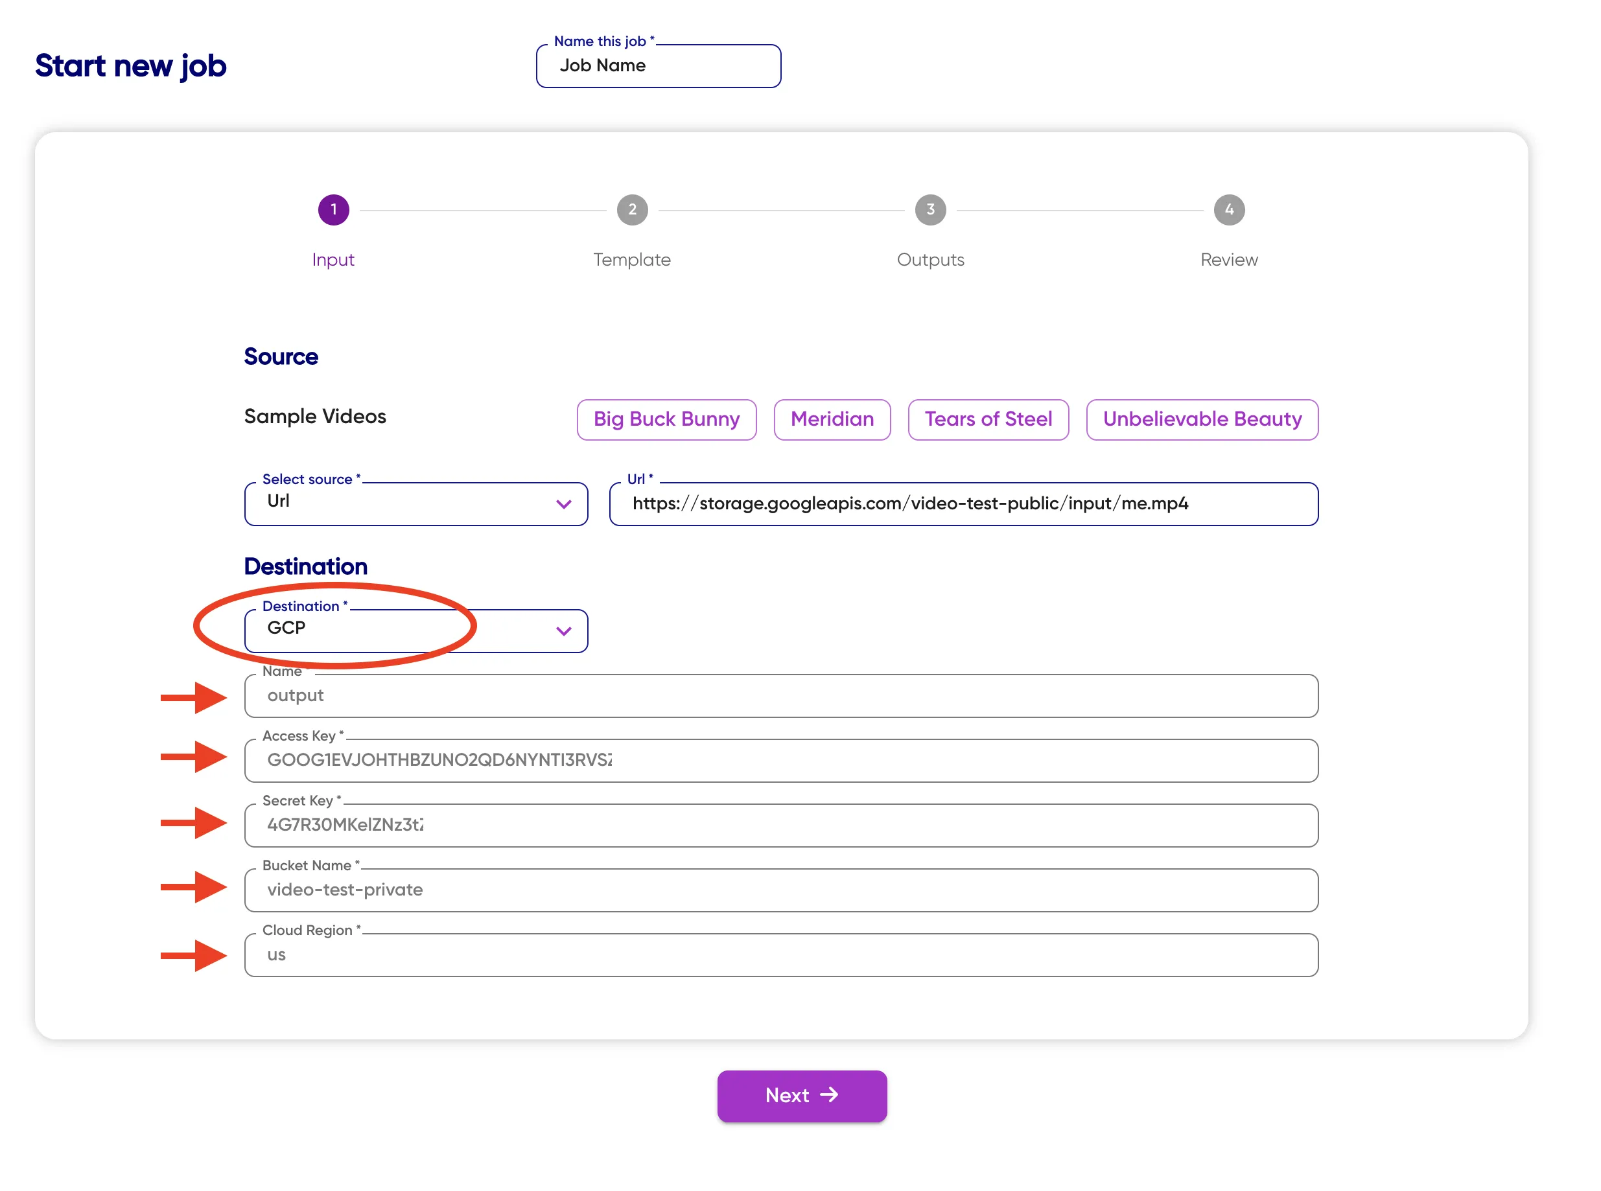This screenshot has height=1191, width=1601.
Task: Select the Meridian sample video
Action: [832, 419]
